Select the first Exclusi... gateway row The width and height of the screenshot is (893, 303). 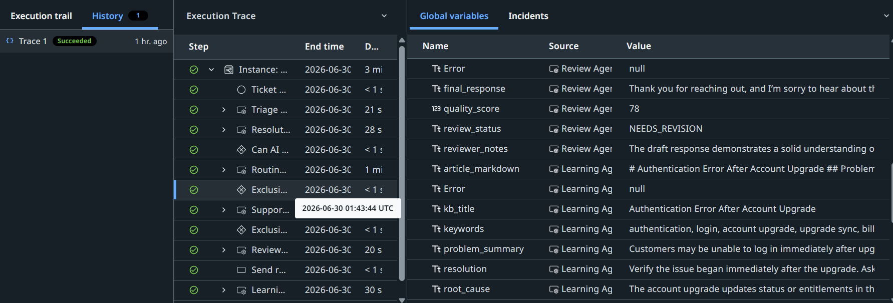pos(285,190)
